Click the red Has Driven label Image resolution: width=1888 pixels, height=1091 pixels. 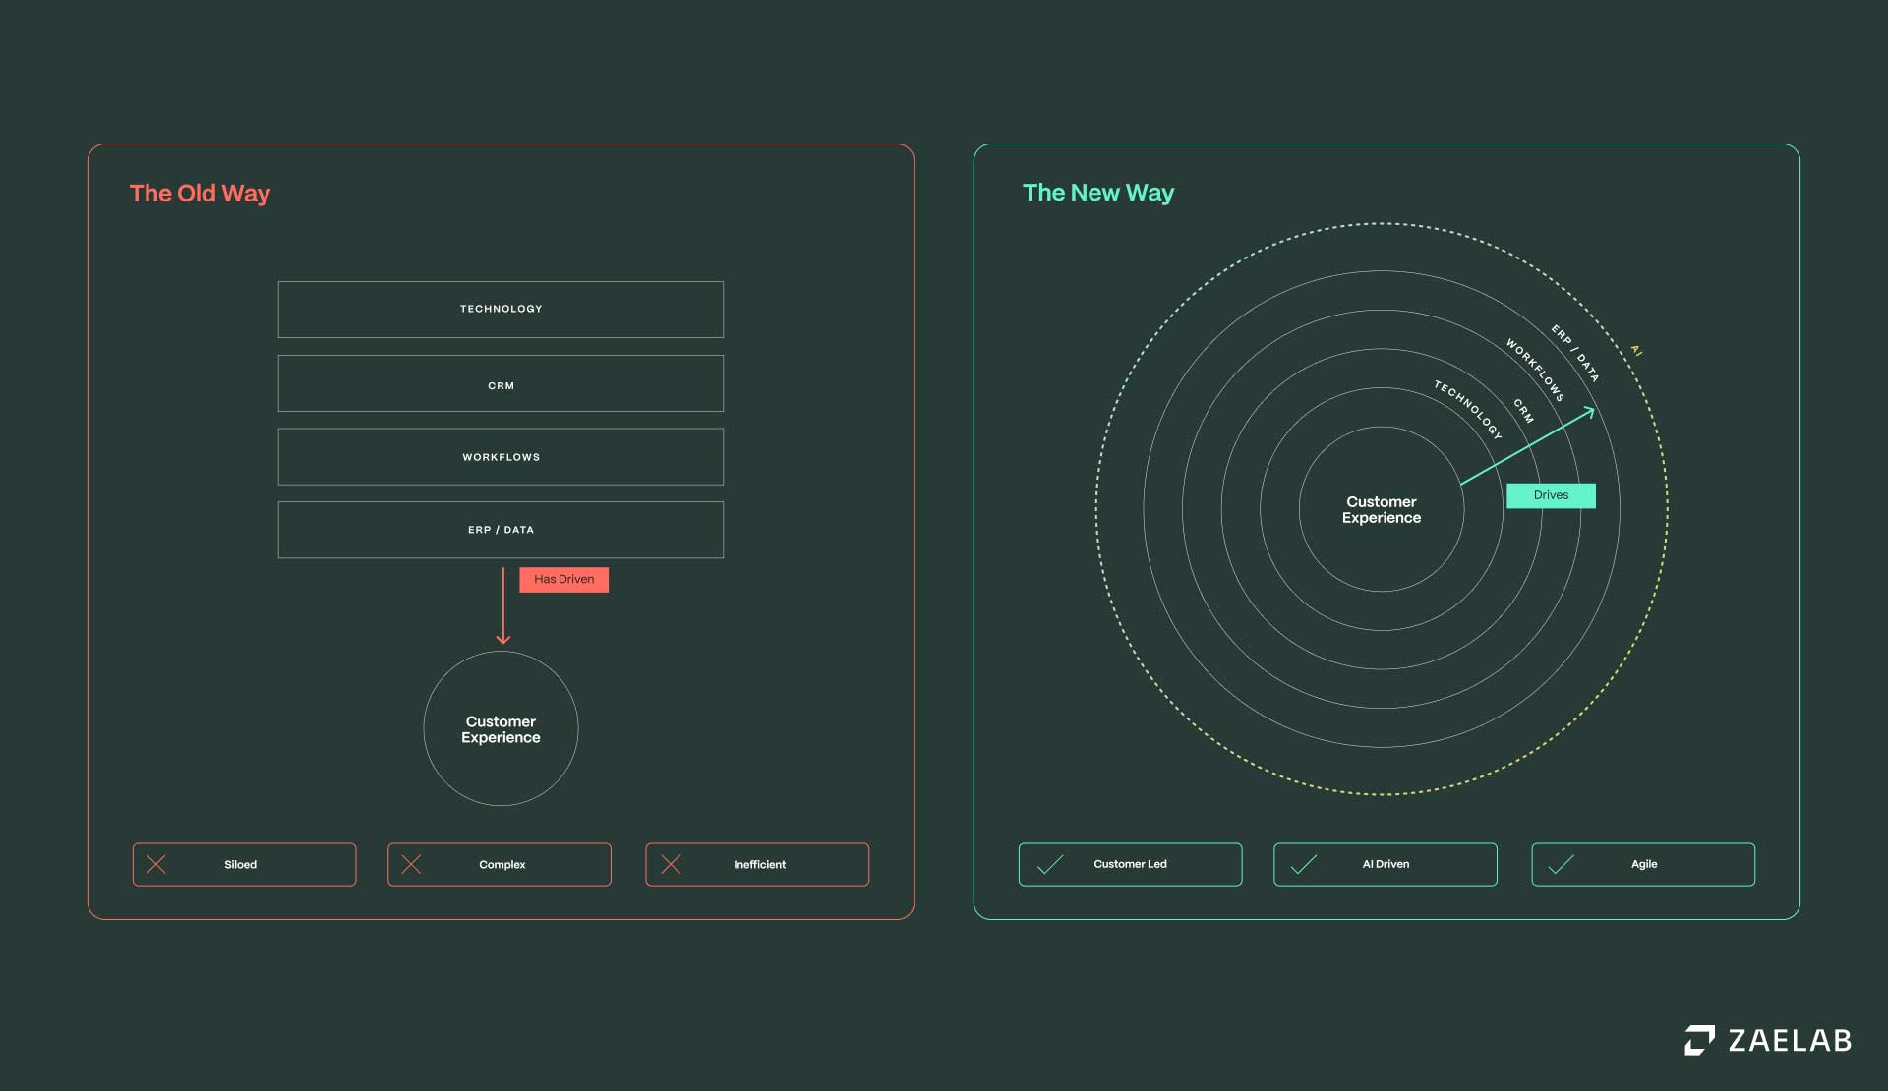pos(563,580)
